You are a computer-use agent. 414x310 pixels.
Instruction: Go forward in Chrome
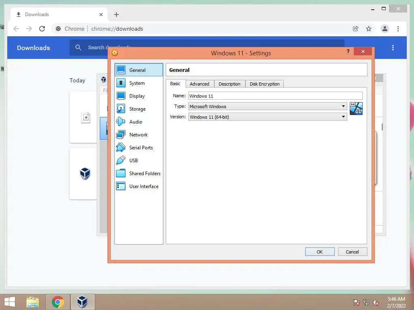point(29,29)
